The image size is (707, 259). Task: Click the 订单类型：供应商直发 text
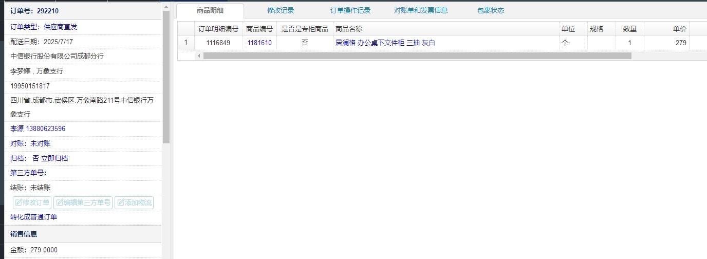44,27
